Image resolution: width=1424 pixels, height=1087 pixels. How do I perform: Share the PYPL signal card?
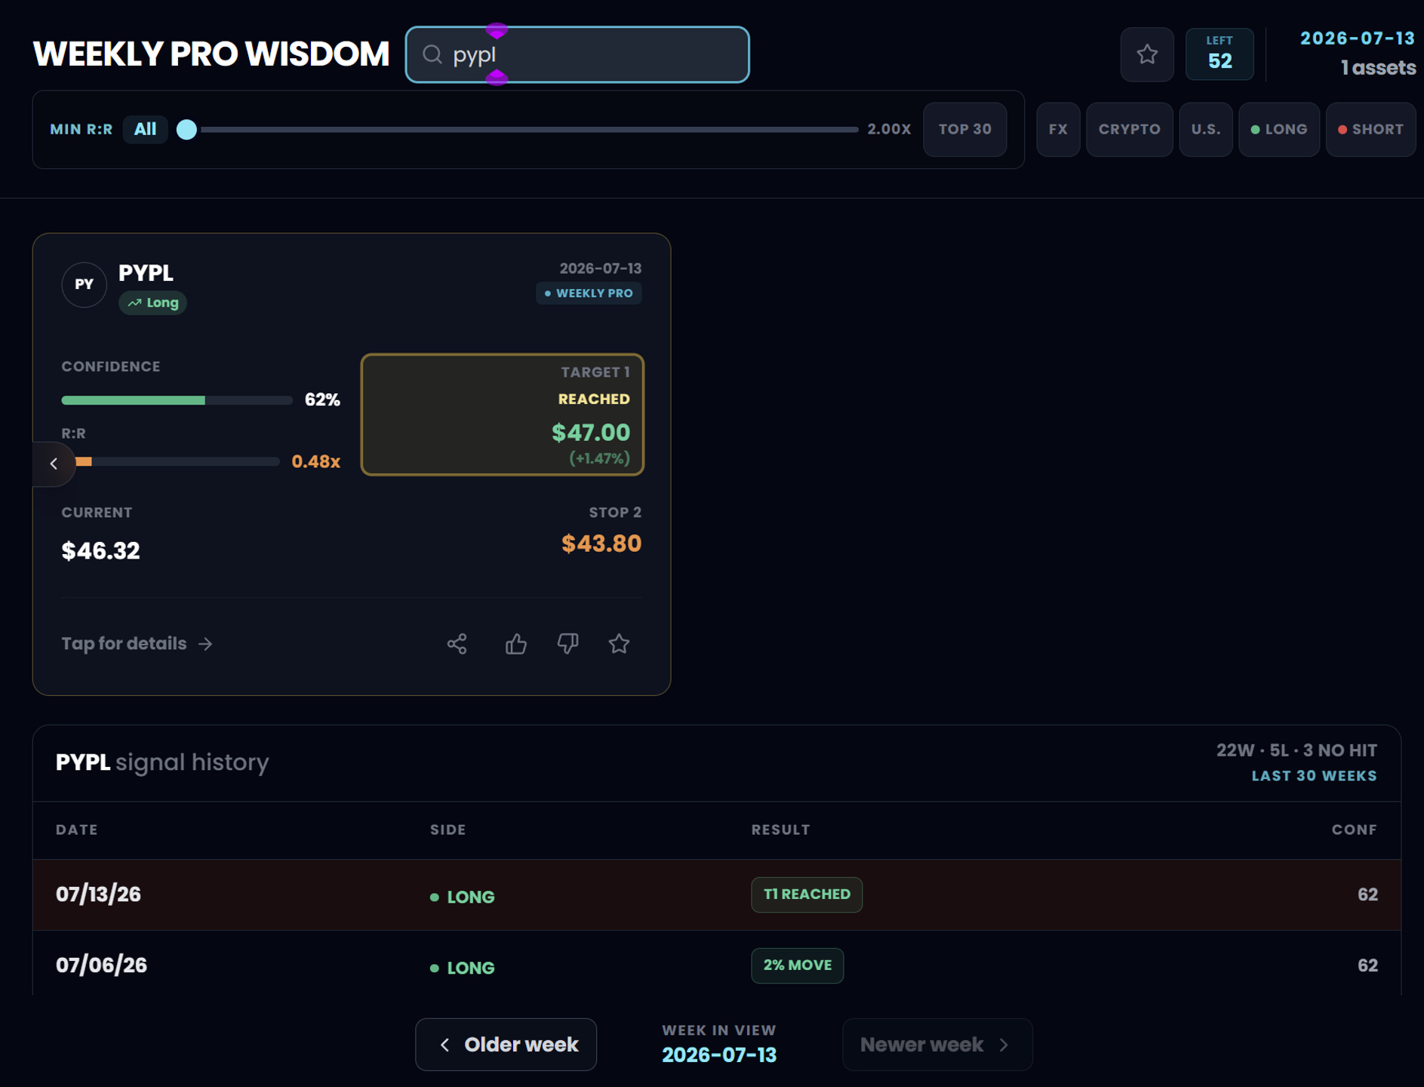click(457, 644)
